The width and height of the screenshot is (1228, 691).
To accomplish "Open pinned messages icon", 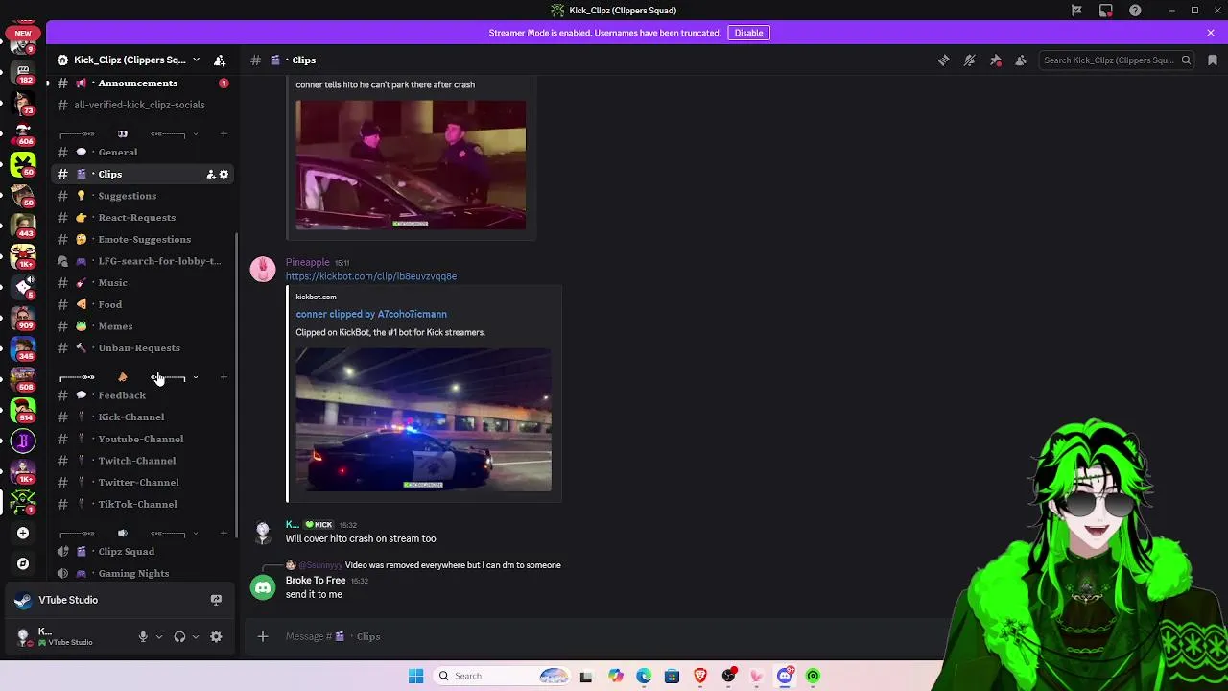I will (996, 60).
